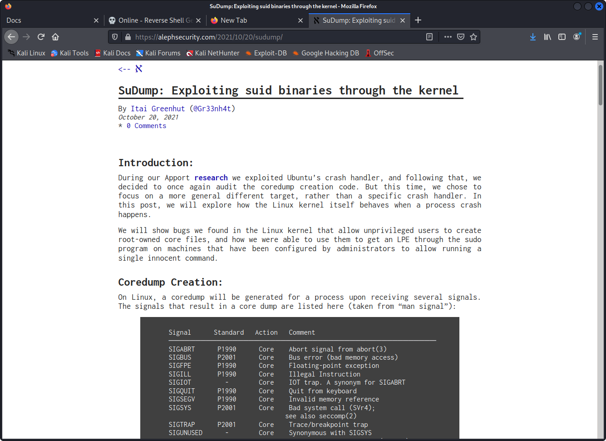Open the Firefox hamburger application menu
Viewport: 606px width, 441px height.
(595, 37)
